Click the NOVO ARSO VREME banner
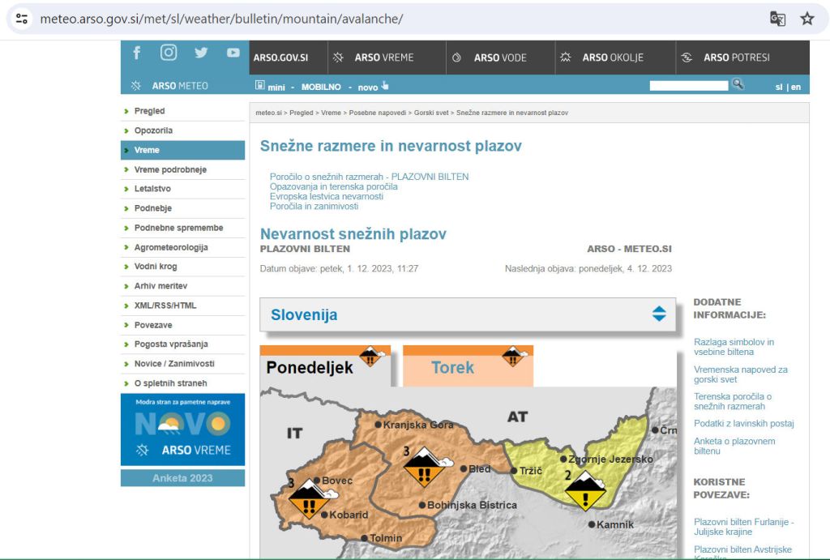 click(x=182, y=430)
